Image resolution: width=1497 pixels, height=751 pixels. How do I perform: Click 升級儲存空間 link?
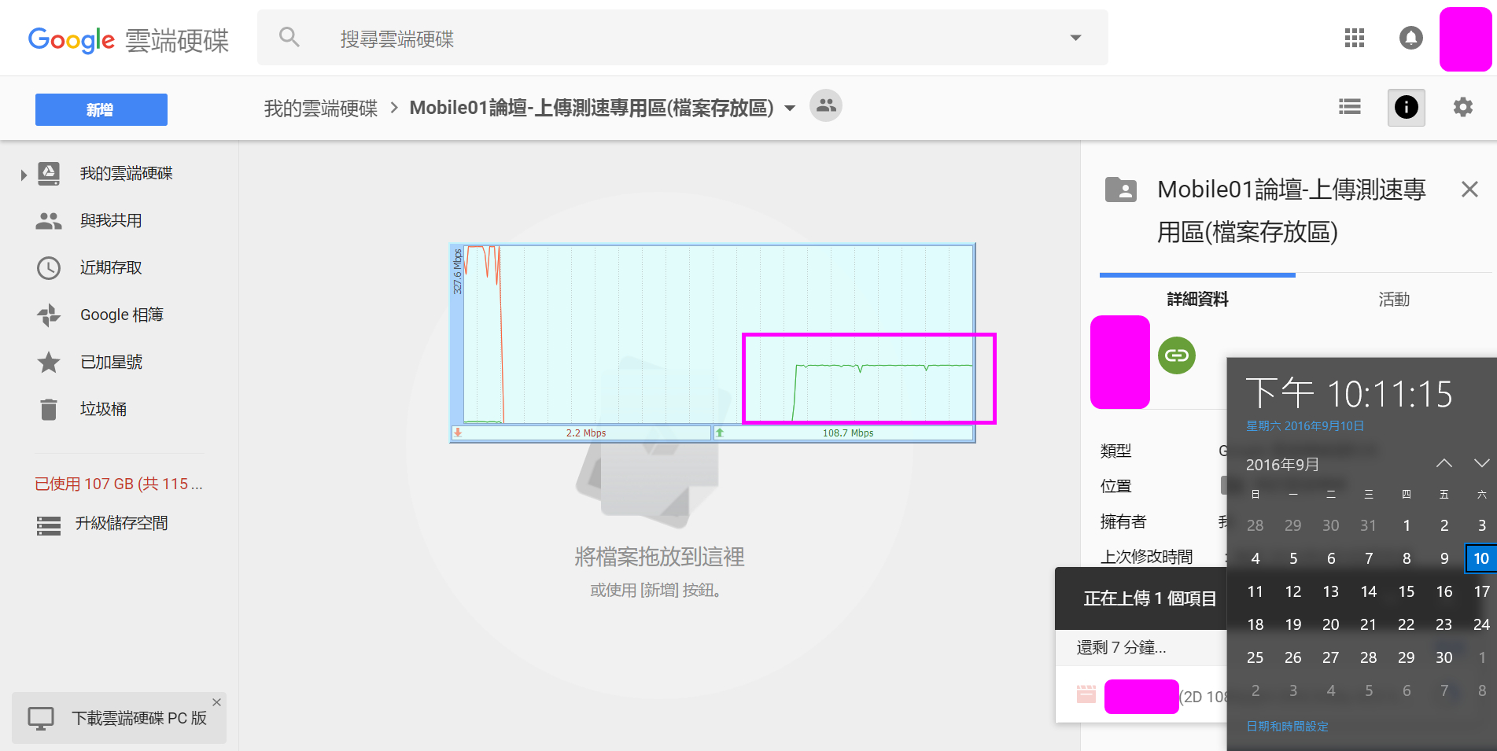121,524
